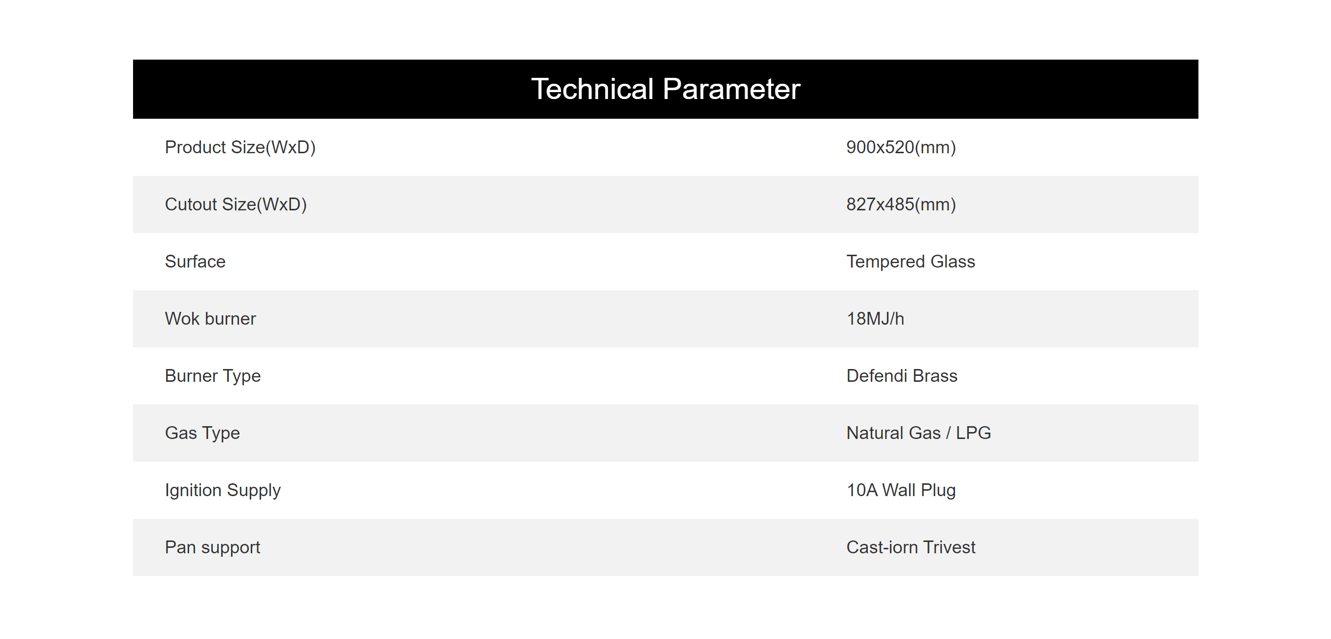Viewport: 1331px width, 639px height.
Task: Select the Surface row label
Action: 195,262
